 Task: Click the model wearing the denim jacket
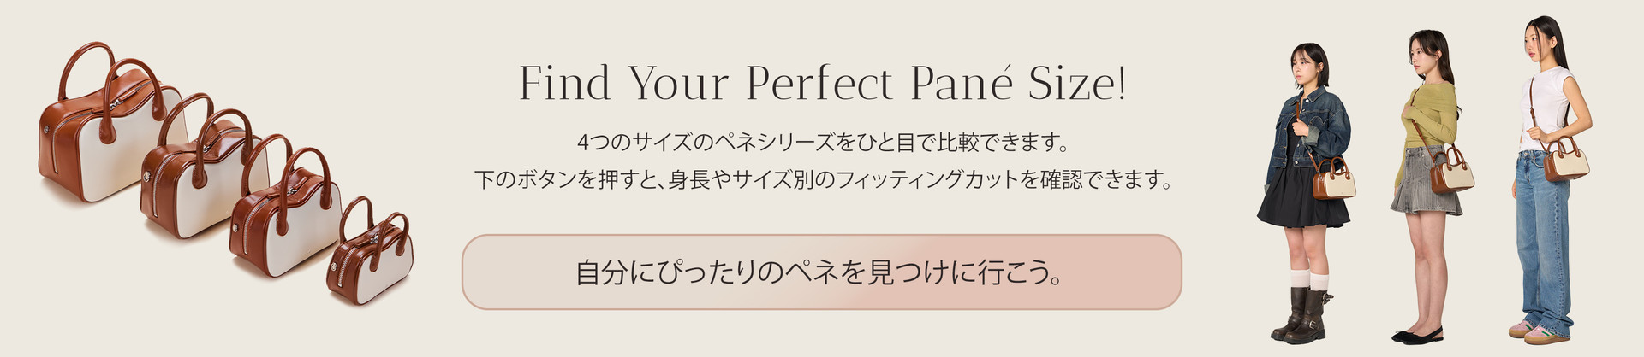pyautogui.click(x=1303, y=192)
